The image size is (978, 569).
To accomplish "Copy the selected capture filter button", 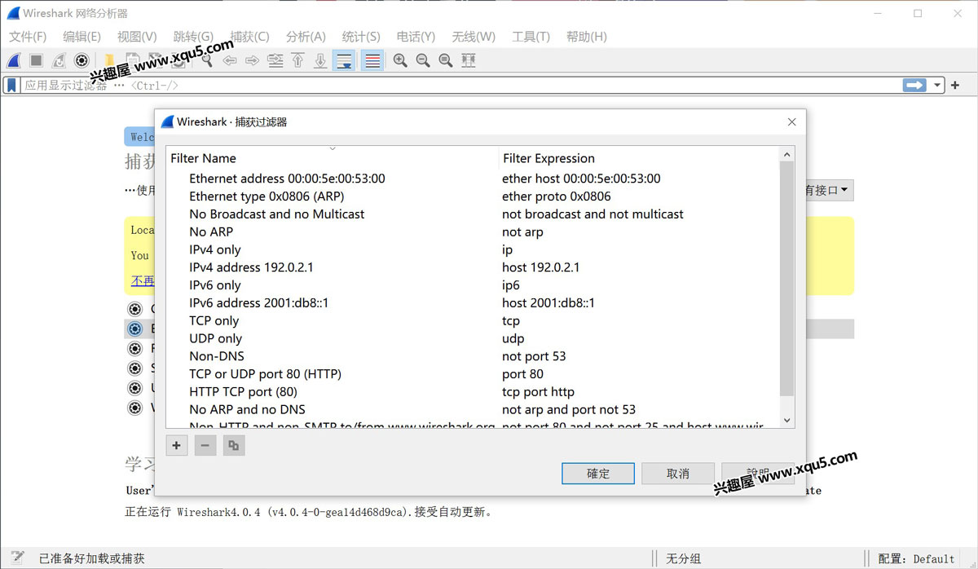I will [x=234, y=445].
